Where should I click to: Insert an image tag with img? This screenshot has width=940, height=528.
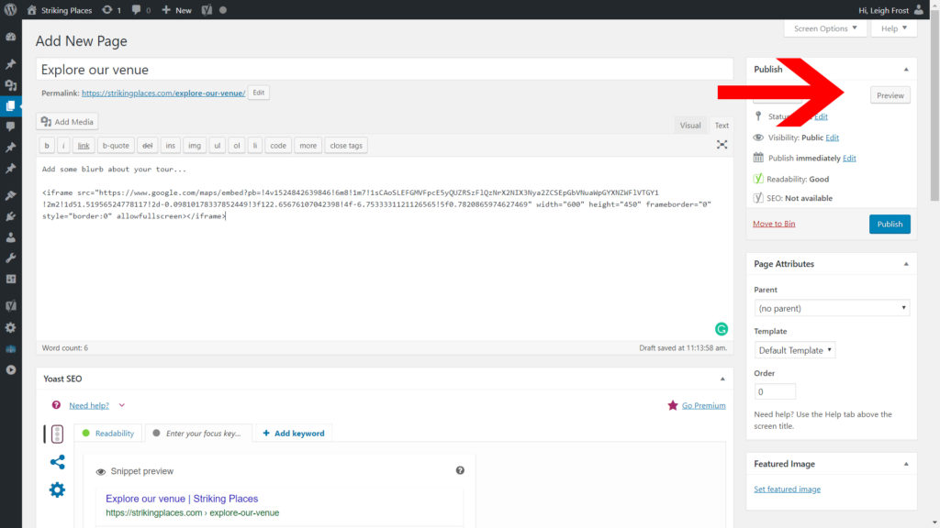point(195,146)
